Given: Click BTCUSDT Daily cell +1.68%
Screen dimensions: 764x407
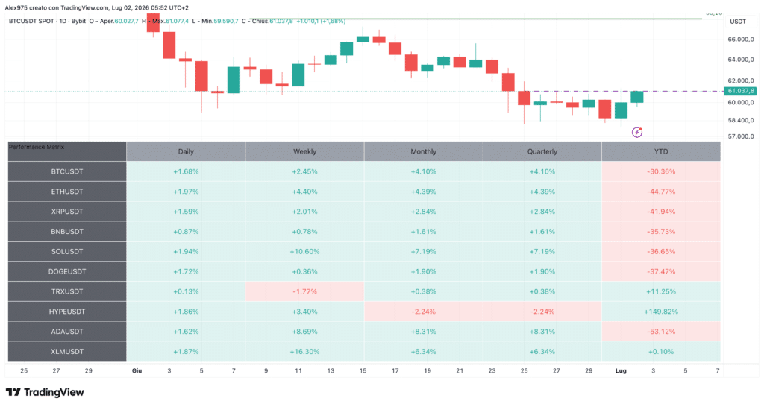Looking at the screenshot, I should pos(186,171).
